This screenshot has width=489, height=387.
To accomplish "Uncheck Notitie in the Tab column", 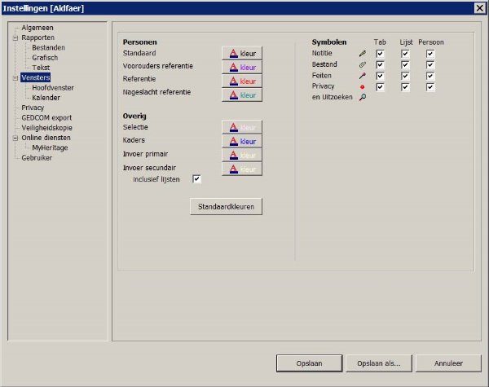I will [x=380, y=54].
